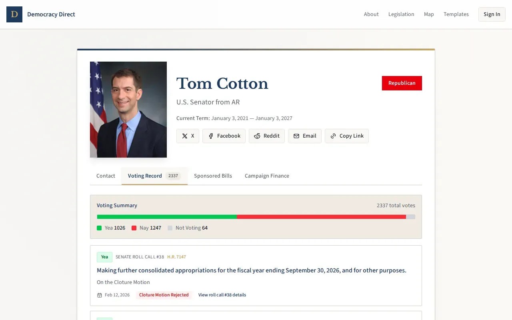The image size is (512, 320).
Task: Copy the profile using the Copy Link icon
Action: (333, 136)
